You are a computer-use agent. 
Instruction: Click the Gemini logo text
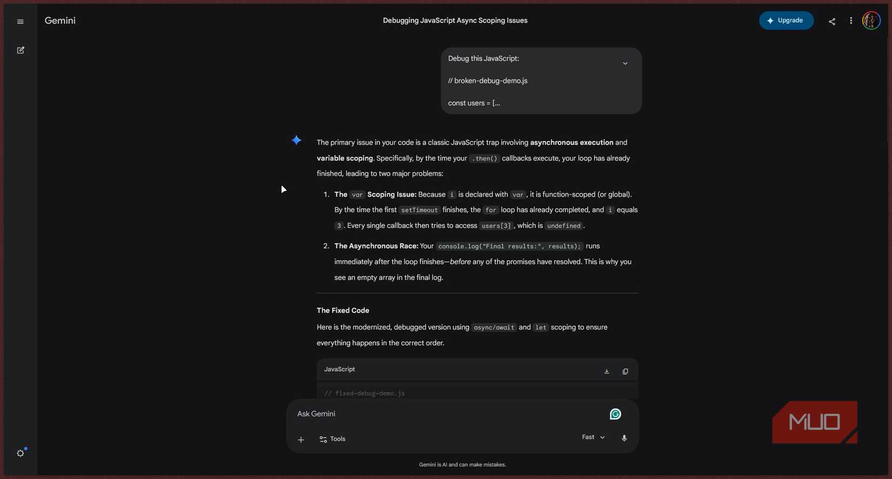point(60,21)
